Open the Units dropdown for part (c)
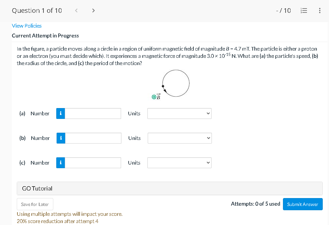The image size is (329, 225). 179,163
